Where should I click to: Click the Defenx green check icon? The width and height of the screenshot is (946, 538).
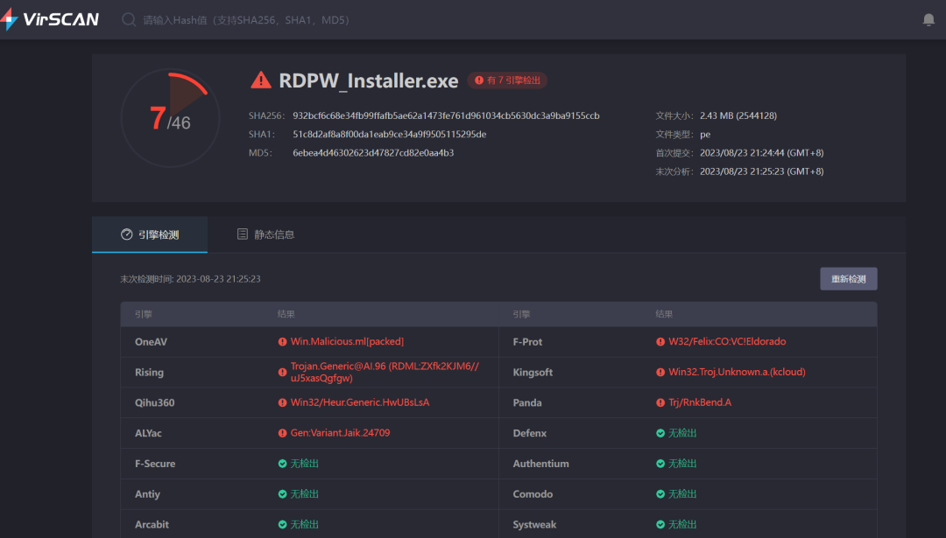pos(661,433)
